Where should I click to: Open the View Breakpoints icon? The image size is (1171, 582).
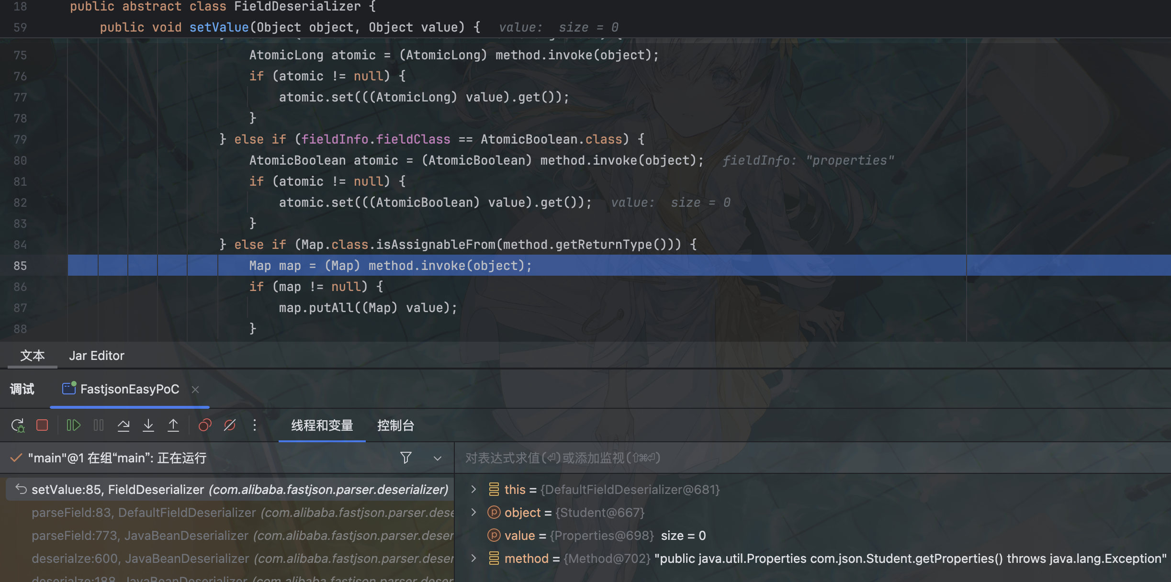205,425
